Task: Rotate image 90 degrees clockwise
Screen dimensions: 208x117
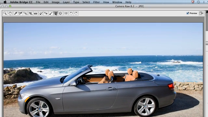Action: pyautogui.click(x=76, y=13)
